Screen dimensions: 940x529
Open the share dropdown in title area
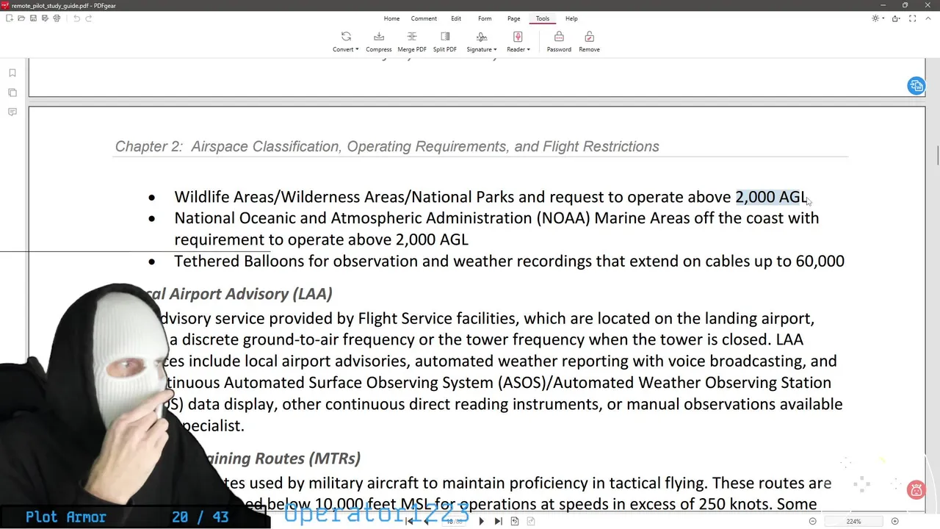(897, 18)
